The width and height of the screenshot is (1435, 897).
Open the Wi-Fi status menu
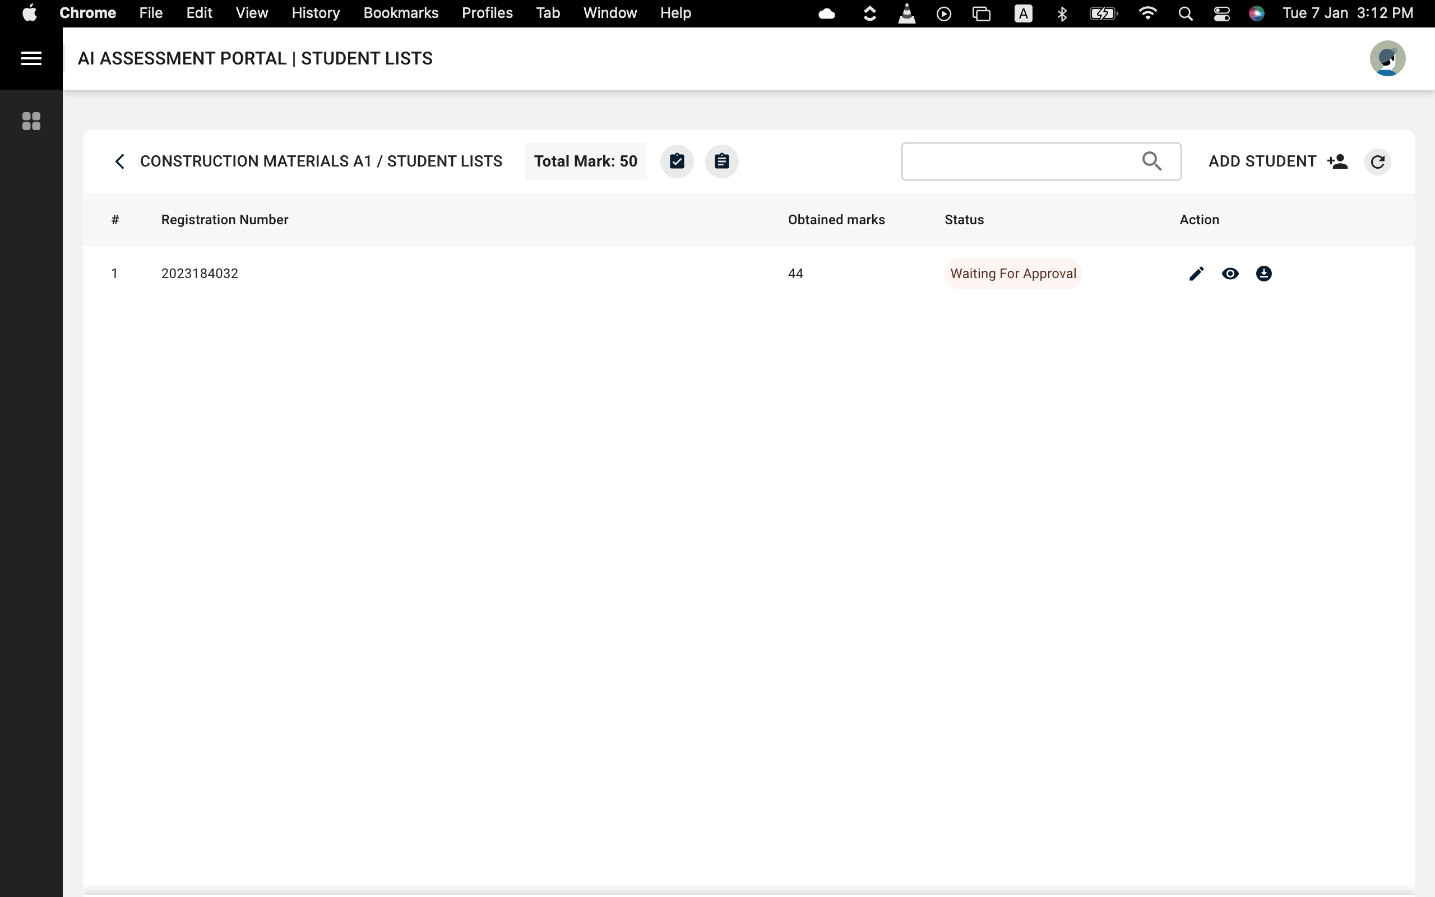tap(1148, 13)
